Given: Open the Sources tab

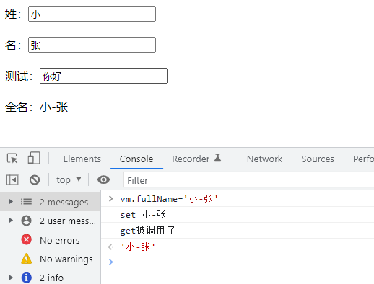Looking at the screenshot, I should (x=318, y=159).
